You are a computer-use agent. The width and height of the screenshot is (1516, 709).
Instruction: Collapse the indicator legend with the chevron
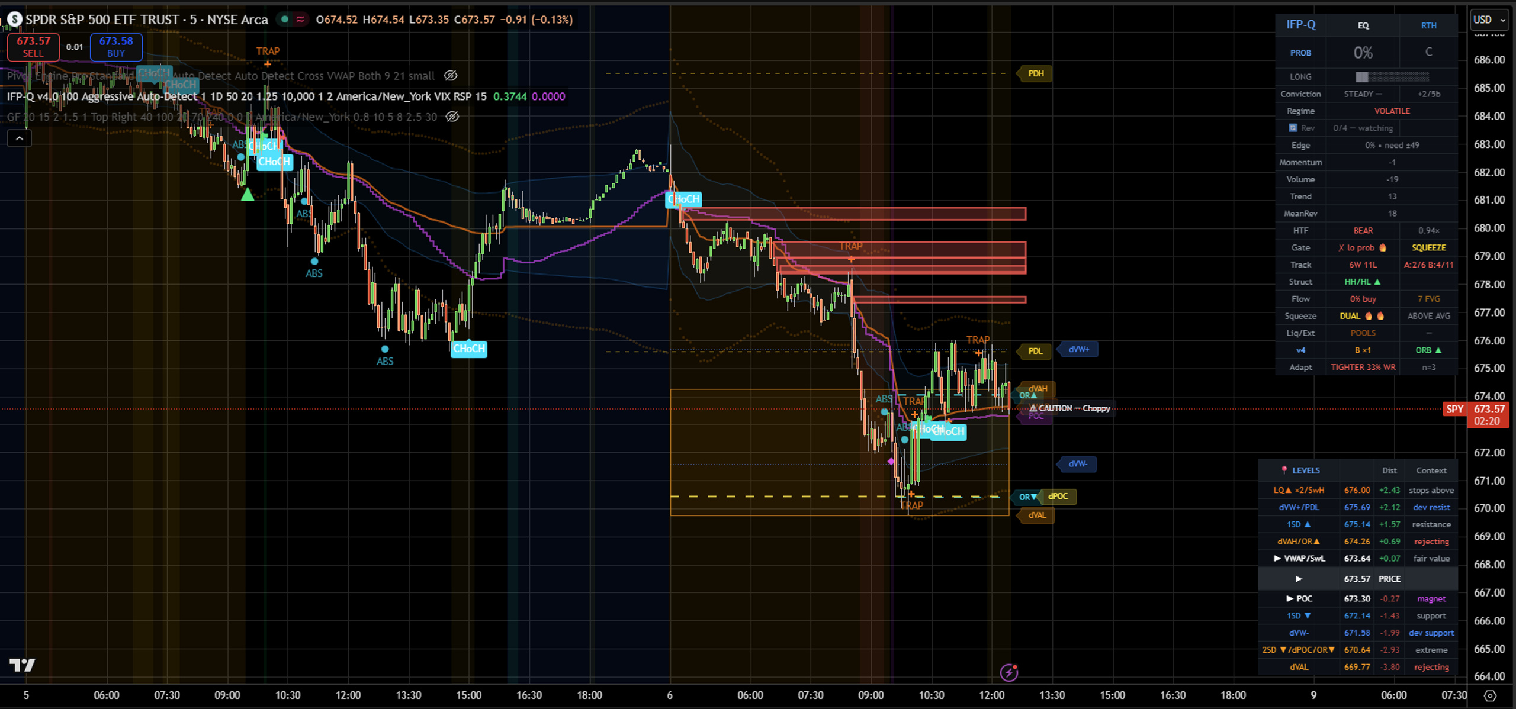(x=20, y=138)
